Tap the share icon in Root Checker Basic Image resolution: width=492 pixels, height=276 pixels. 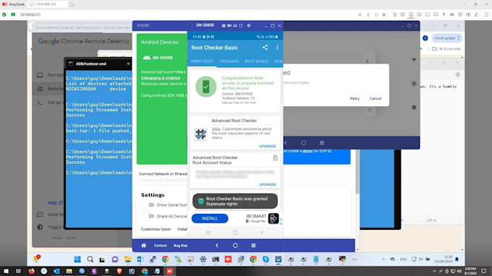click(x=265, y=48)
